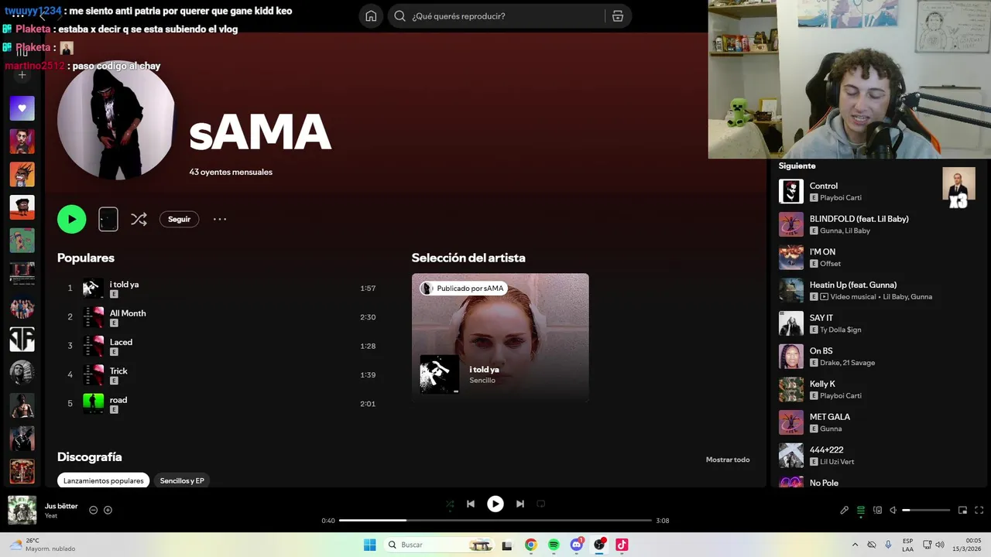
Task: Go to Spotify Home via house icon
Action: coord(371,16)
